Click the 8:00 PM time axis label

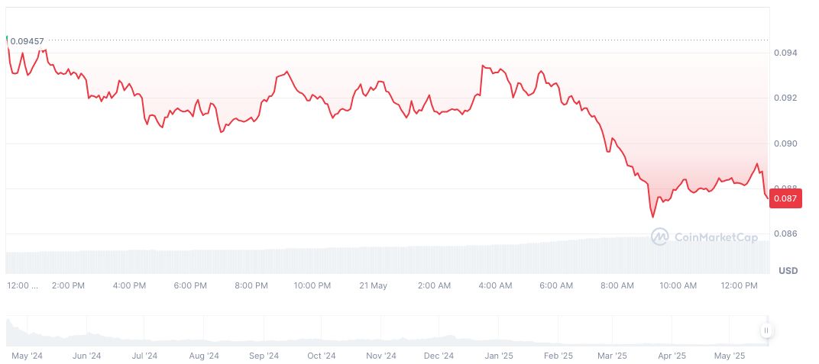pyautogui.click(x=251, y=285)
